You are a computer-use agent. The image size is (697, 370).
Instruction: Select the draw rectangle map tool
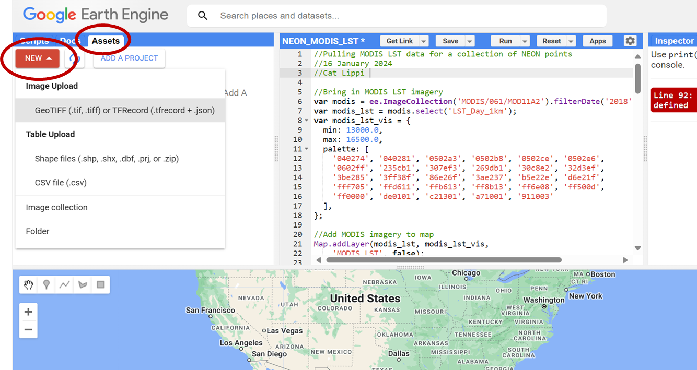(101, 284)
